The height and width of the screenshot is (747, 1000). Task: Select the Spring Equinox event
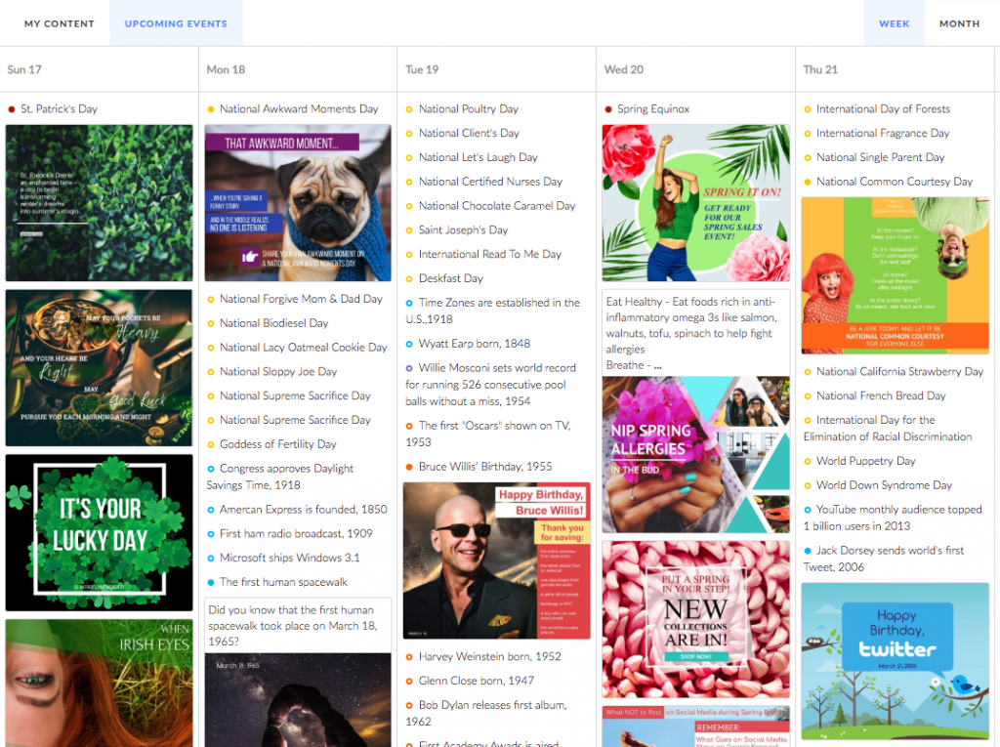coord(653,109)
